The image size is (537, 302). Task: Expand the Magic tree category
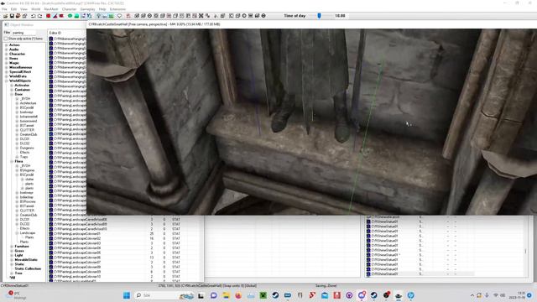[6, 63]
